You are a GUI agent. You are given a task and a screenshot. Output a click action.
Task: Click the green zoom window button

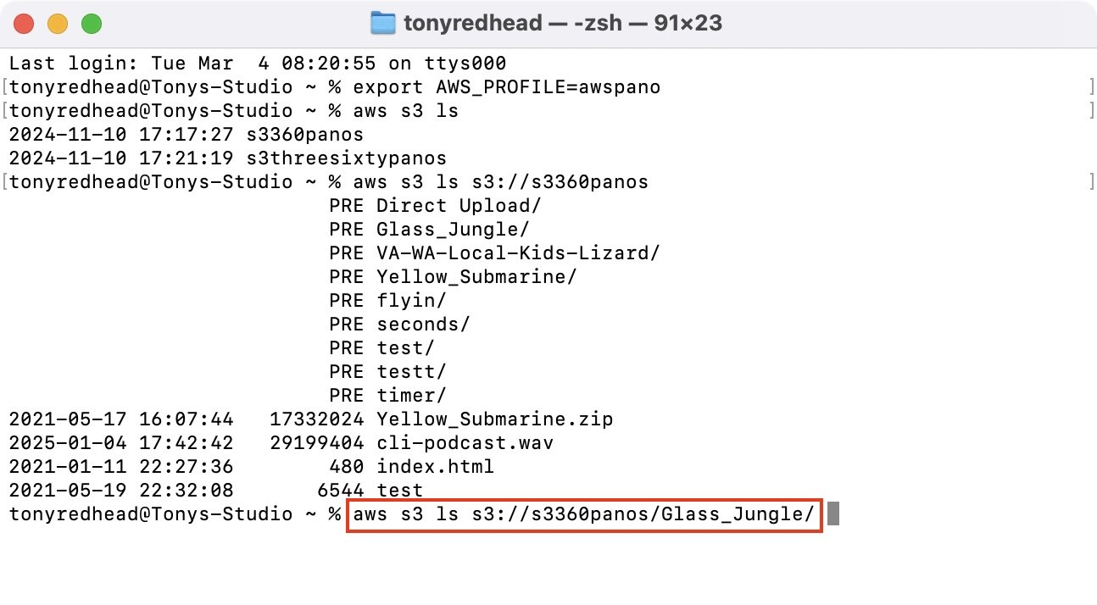92,24
